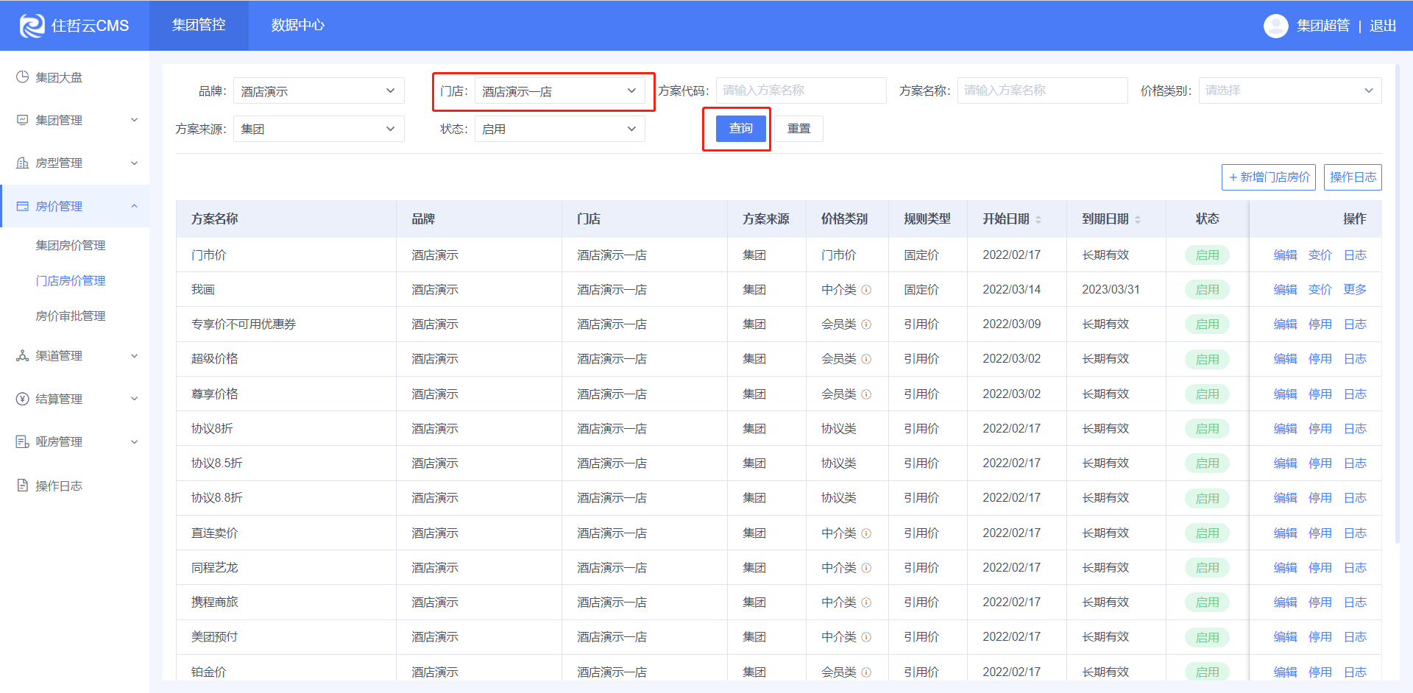Click info icon beside 中介类 in 美团预付 row
This screenshot has height=693, width=1413.
[866, 637]
